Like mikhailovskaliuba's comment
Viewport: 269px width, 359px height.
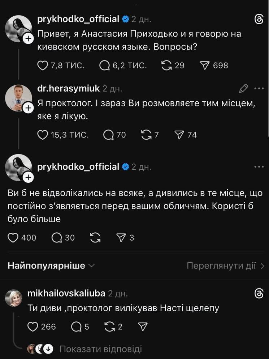click(x=33, y=327)
